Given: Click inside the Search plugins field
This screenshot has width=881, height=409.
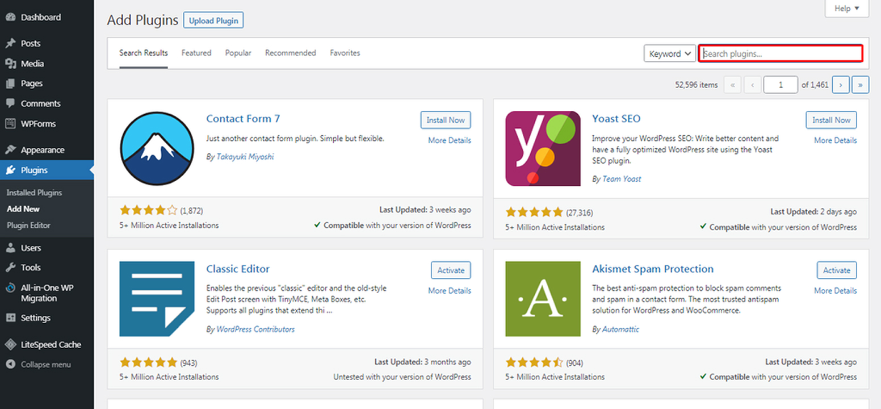Looking at the screenshot, I should tap(780, 53).
